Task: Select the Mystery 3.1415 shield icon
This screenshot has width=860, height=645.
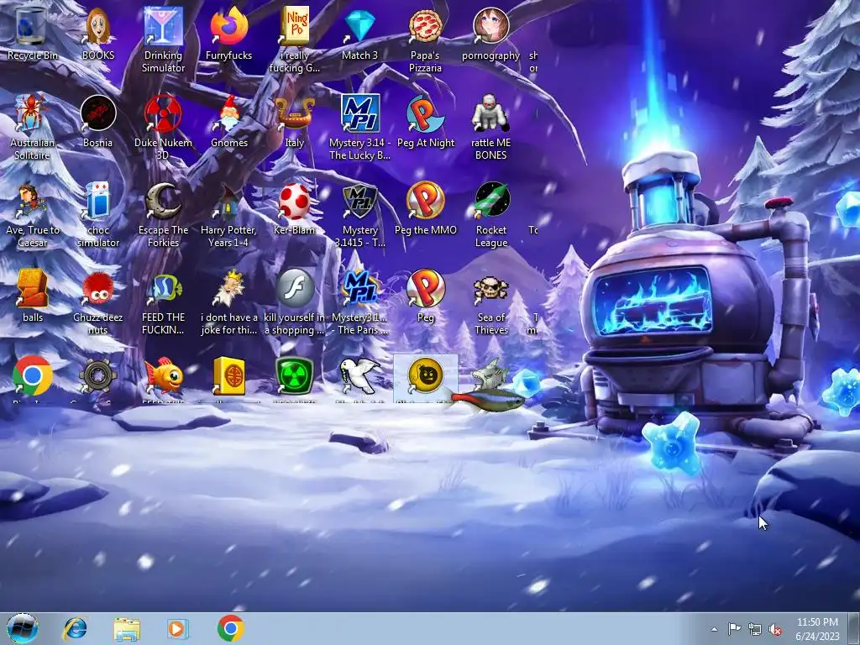Action: [359, 202]
